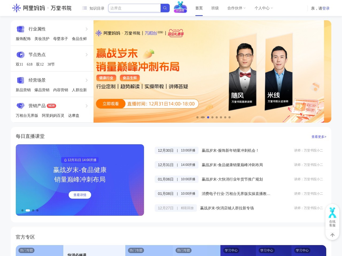Click the back-to-top arrow icon
The image size is (342, 256).
coord(332,235)
